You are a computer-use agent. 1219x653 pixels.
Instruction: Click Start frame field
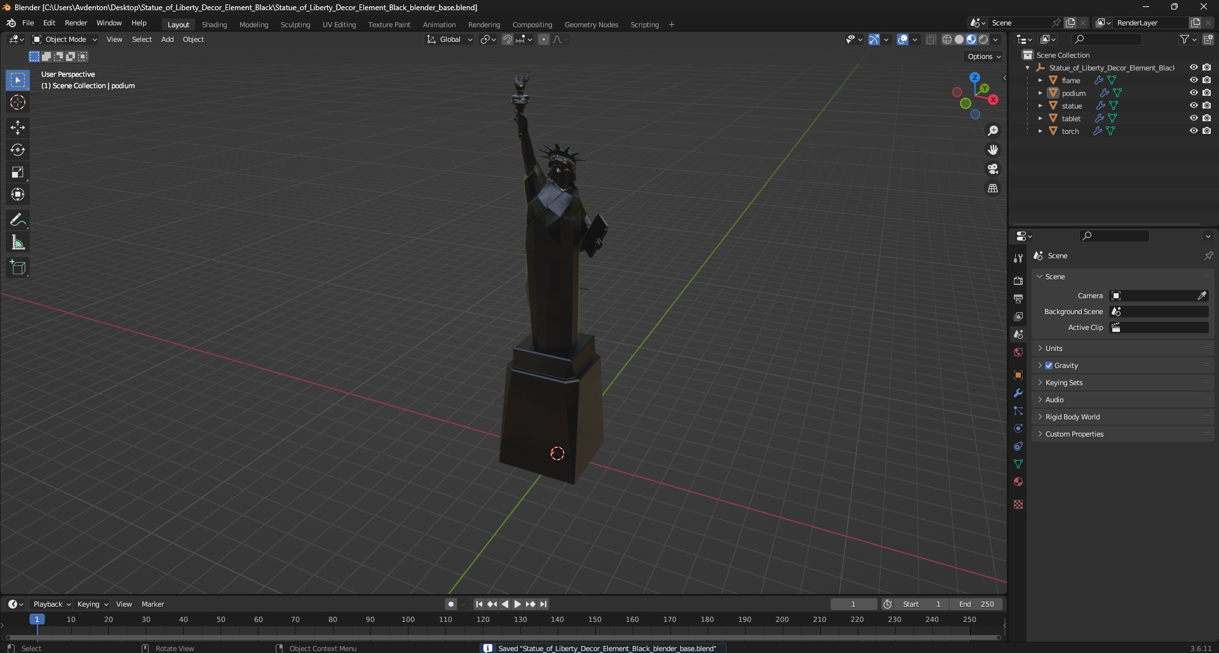pyautogui.click(x=922, y=604)
